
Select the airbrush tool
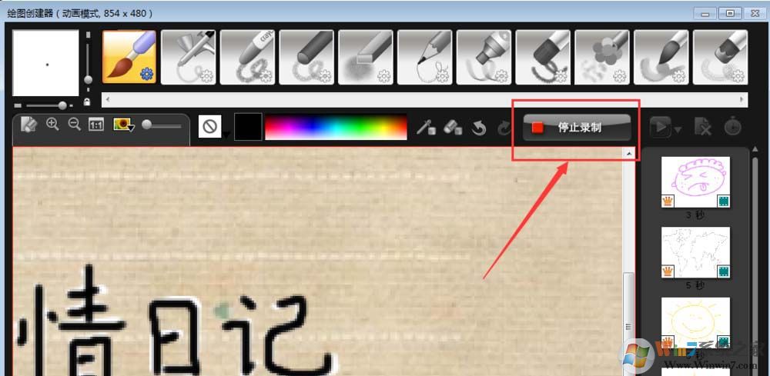(x=188, y=57)
